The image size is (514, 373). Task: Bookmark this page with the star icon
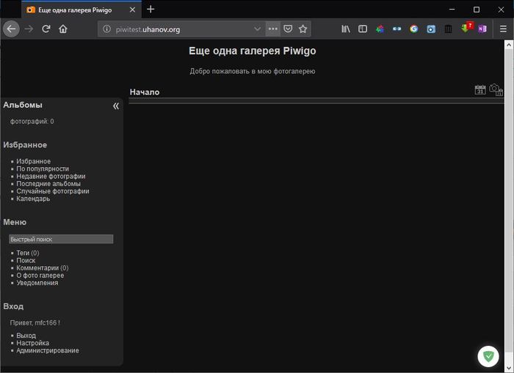click(x=303, y=29)
